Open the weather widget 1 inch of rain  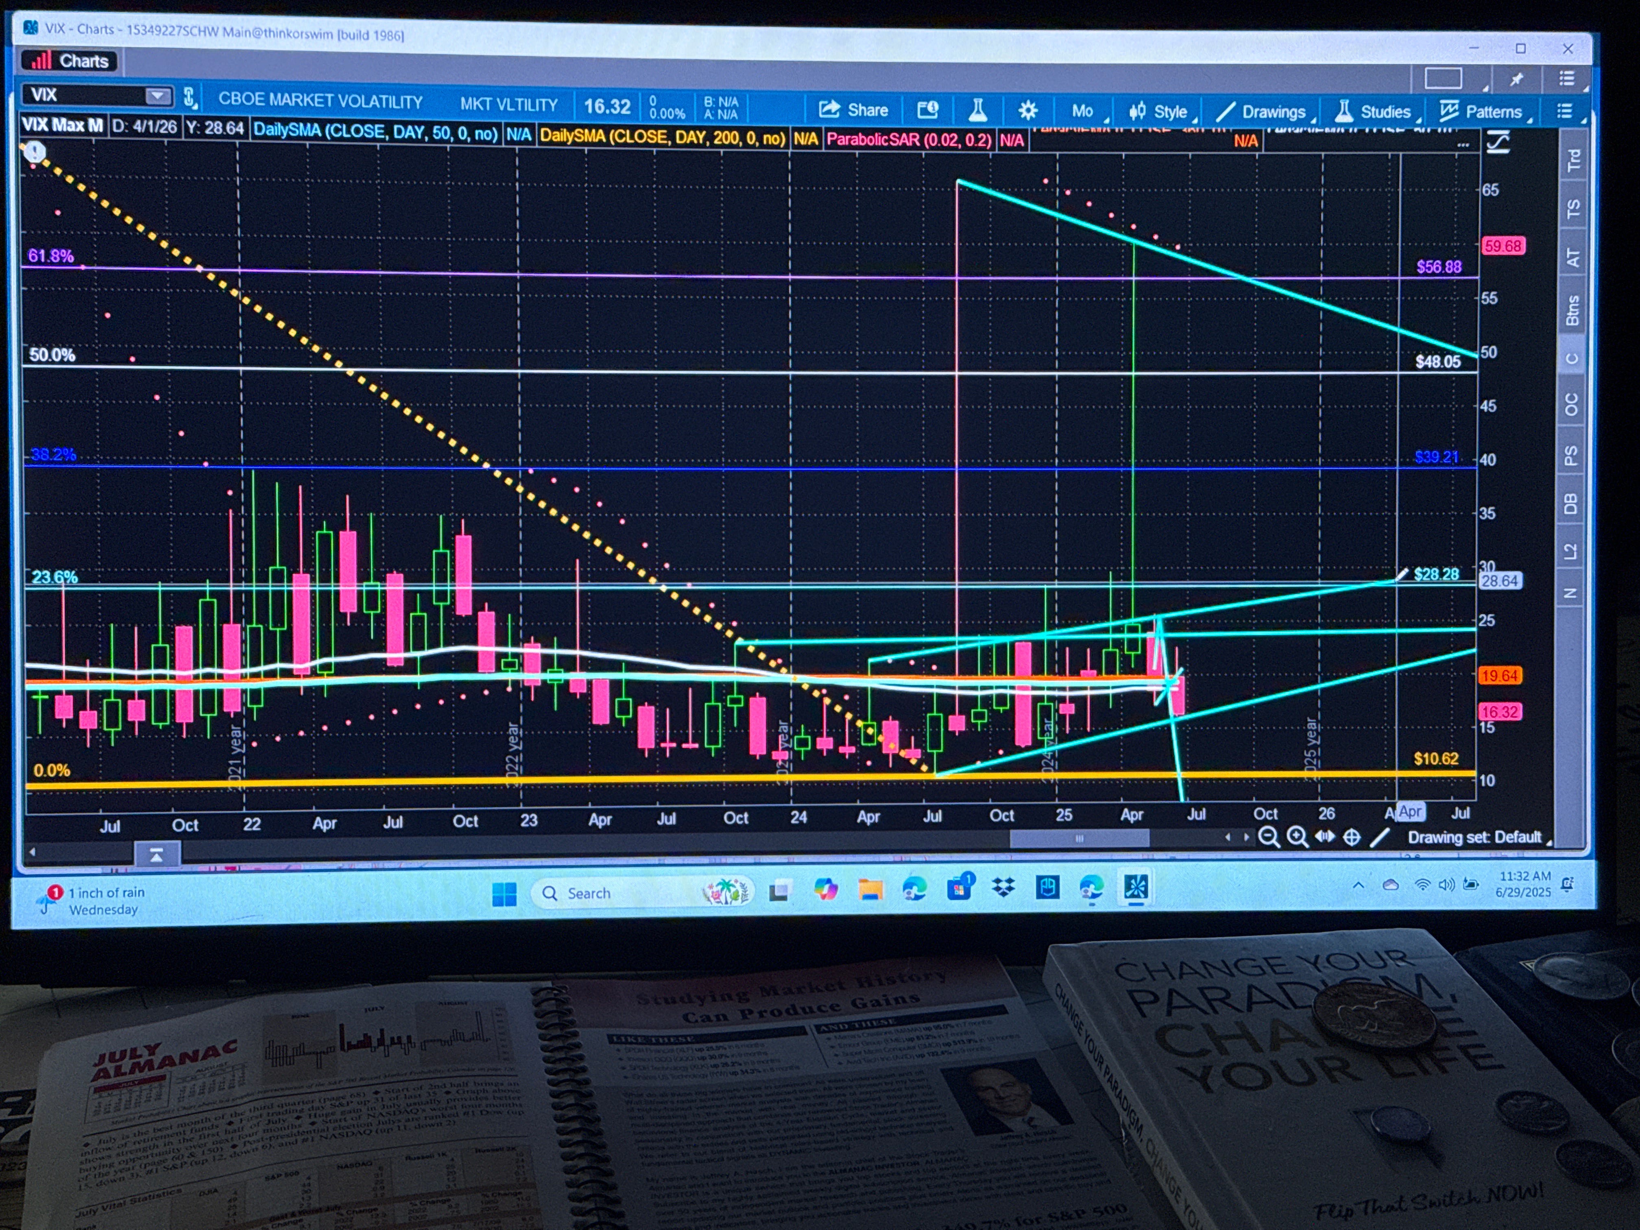pos(93,900)
